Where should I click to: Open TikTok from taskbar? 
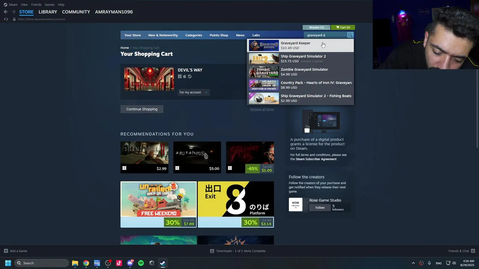pos(119,263)
